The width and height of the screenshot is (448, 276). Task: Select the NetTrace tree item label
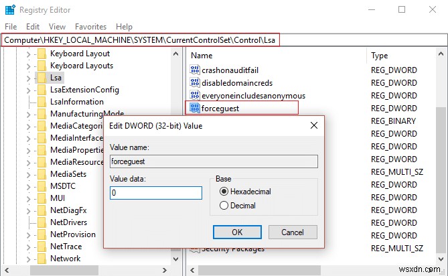click(66, 247)
